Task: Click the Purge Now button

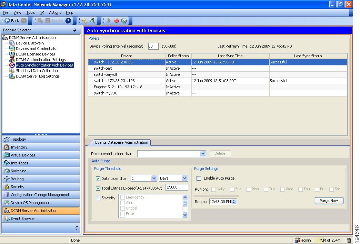Action: [329, 201]
